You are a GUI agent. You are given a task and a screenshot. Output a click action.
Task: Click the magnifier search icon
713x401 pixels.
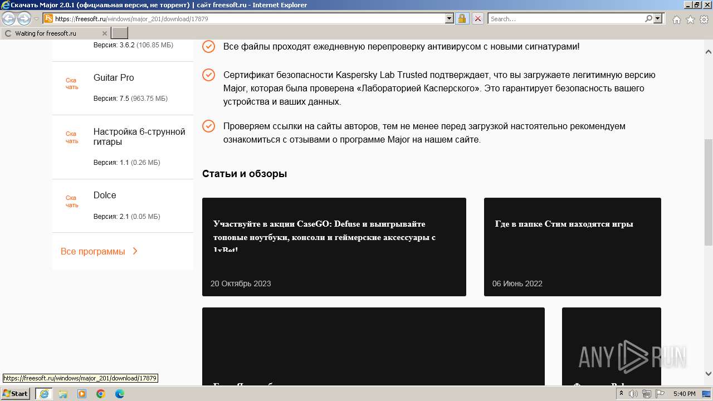[648, 18]
